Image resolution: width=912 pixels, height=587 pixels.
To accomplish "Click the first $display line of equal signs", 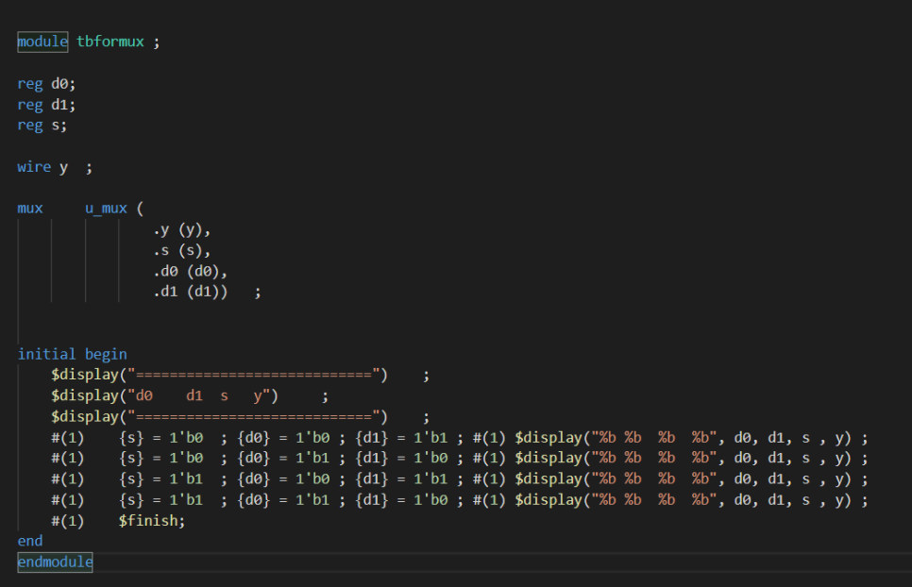I will pyautogui.click(x=240, y=376).
